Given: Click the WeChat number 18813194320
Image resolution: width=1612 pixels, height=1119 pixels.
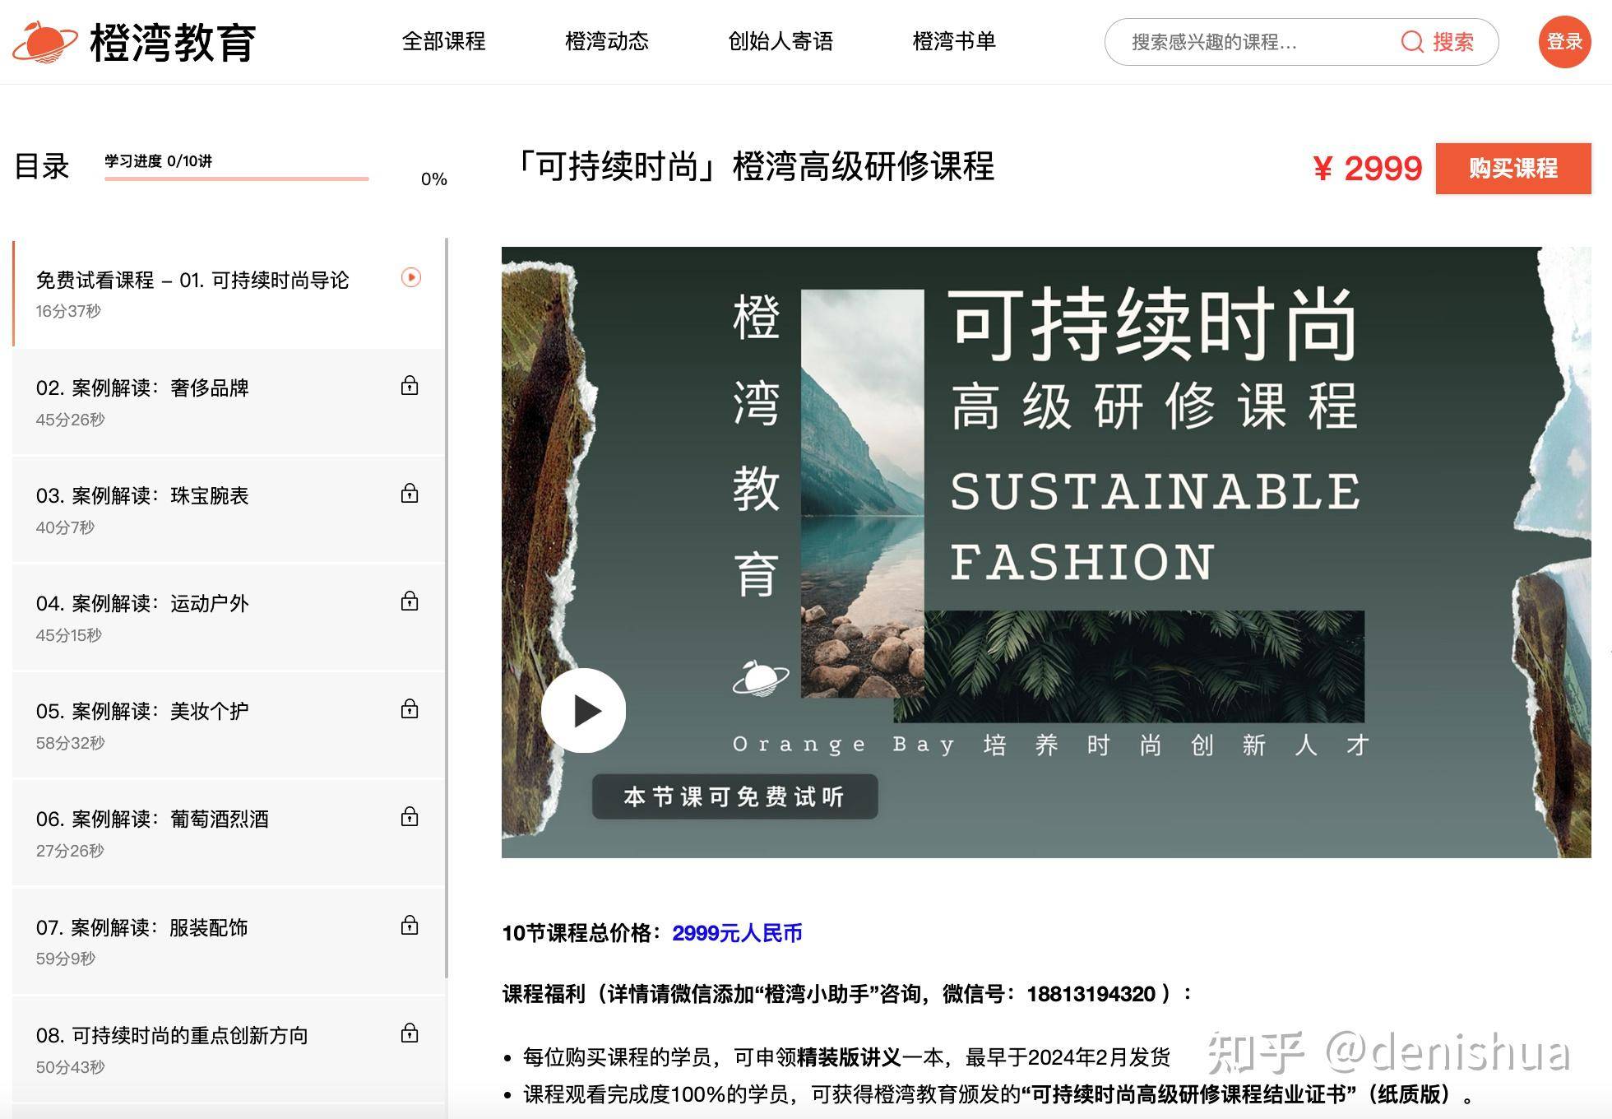Looking at the screenshot, I should coord(1091,994).
